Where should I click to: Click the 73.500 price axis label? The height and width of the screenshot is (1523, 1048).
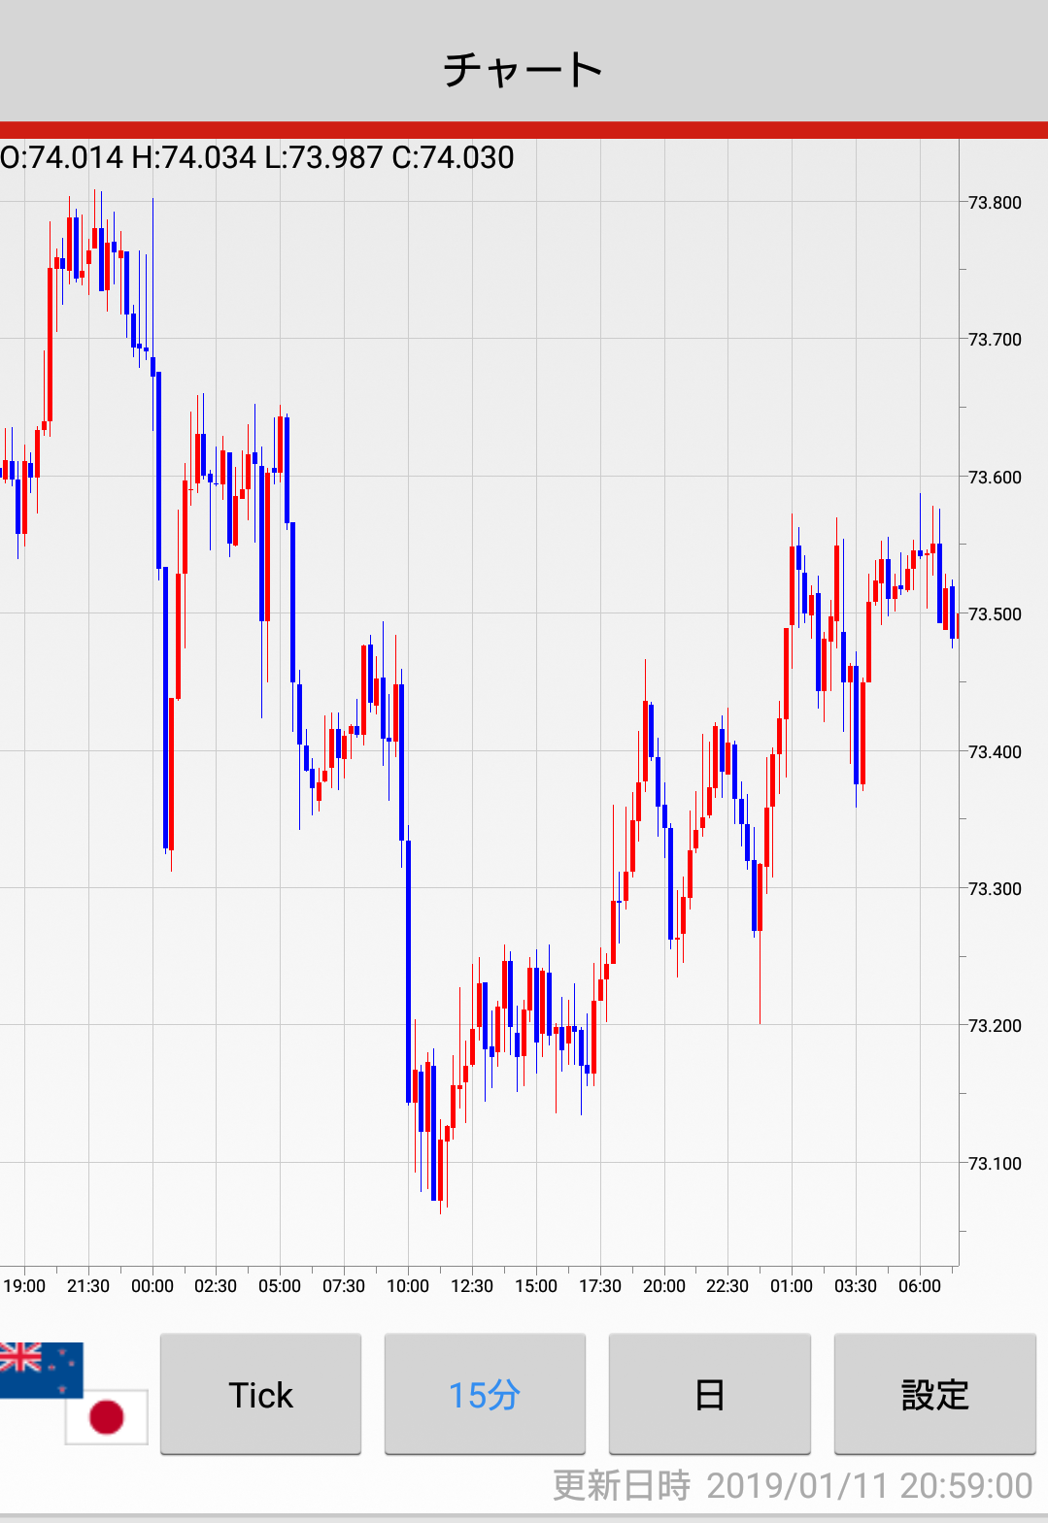click(995, 614)
